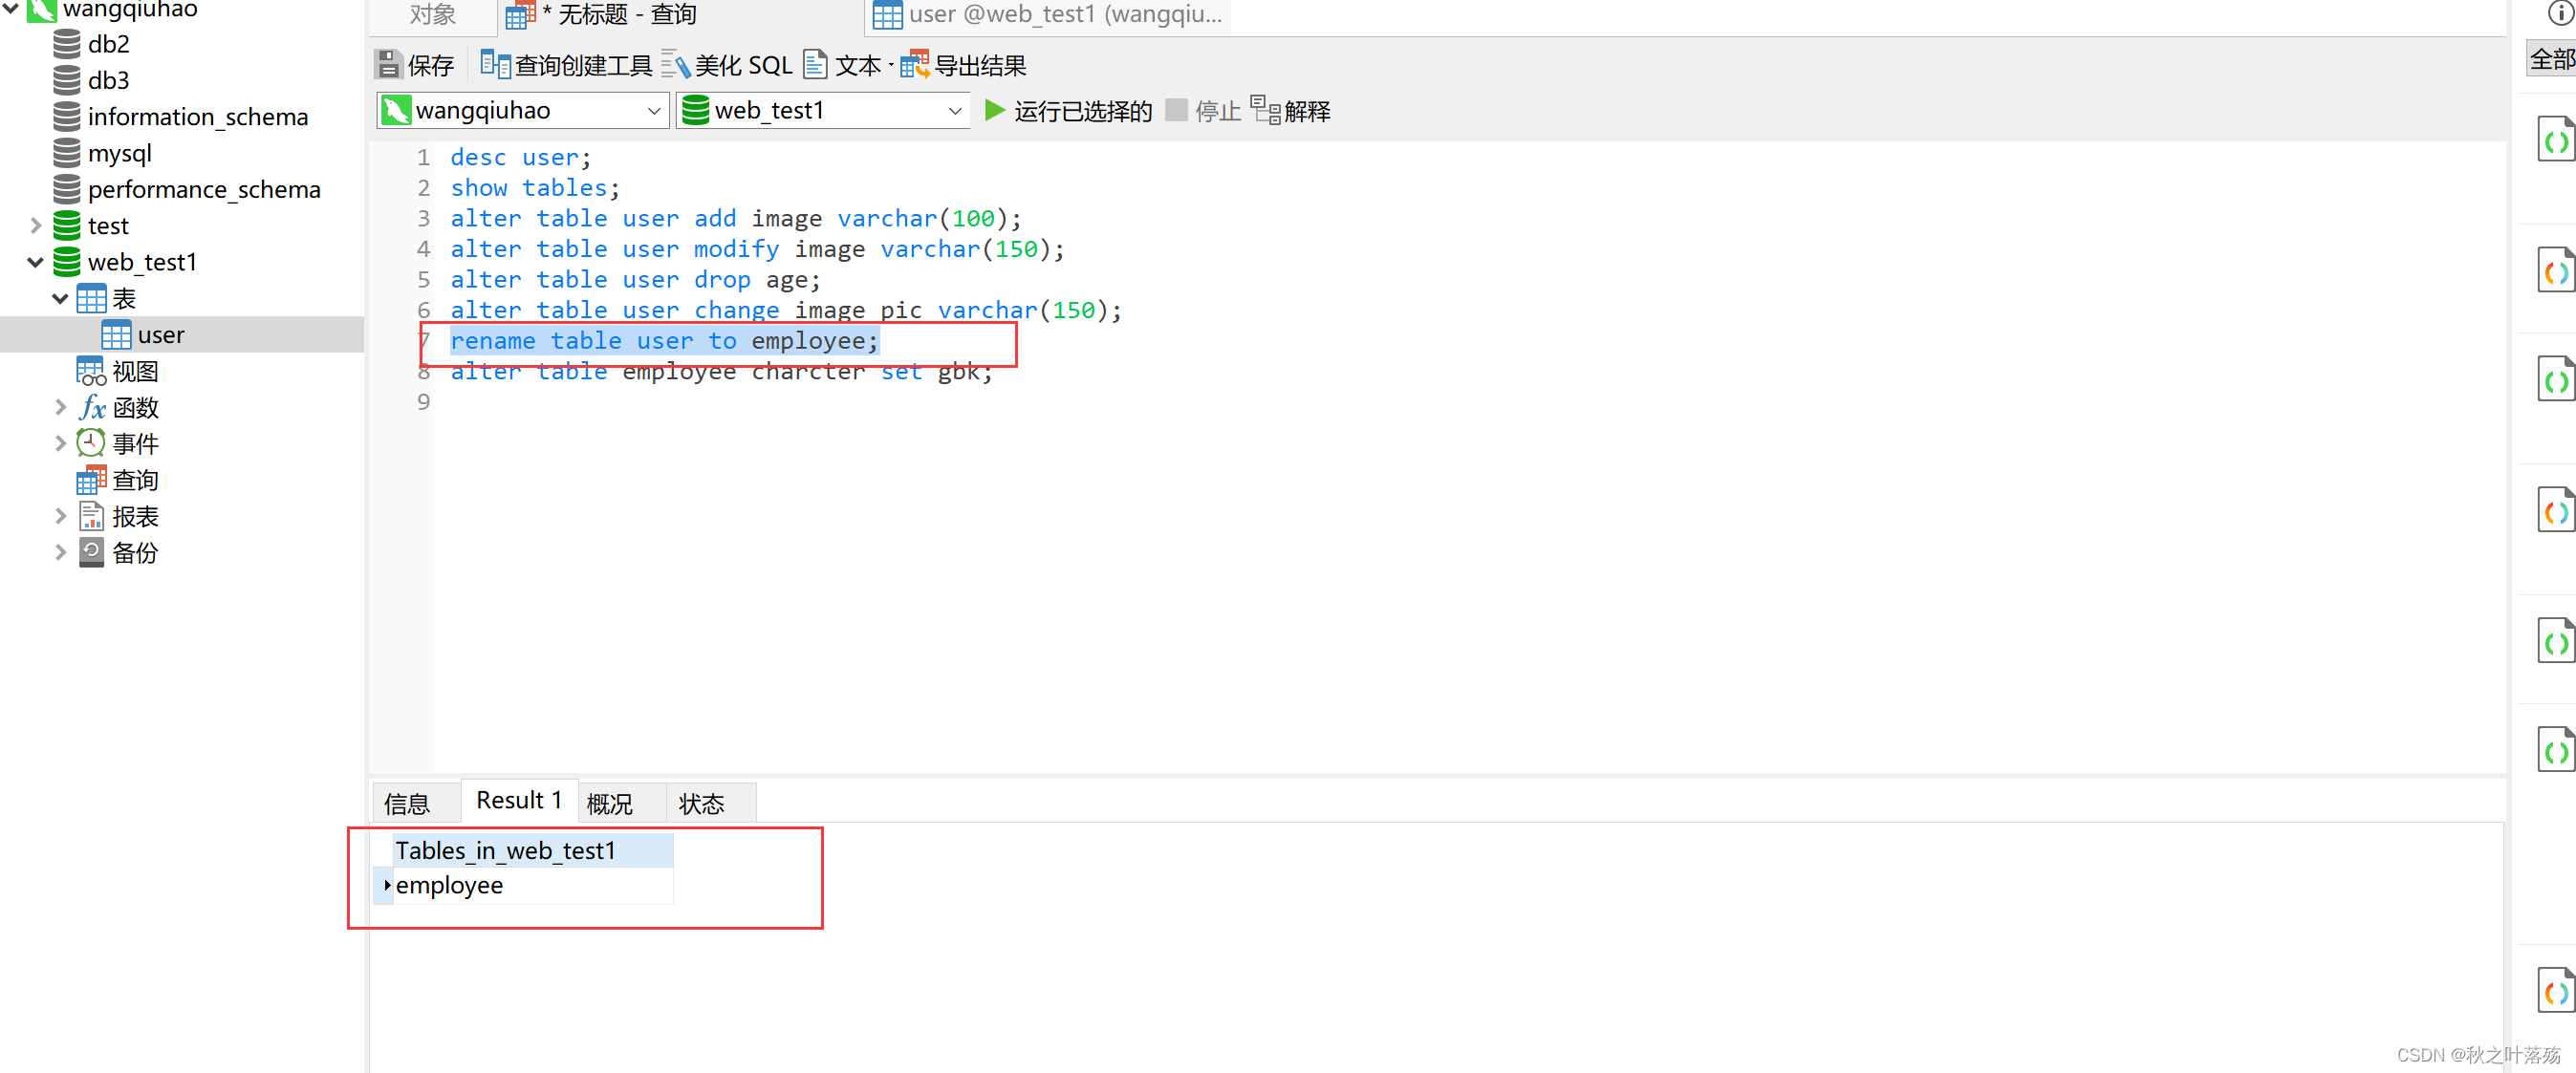Expand the 函数 functions node
2576x1073 pixels.
[x=60, y=407]
